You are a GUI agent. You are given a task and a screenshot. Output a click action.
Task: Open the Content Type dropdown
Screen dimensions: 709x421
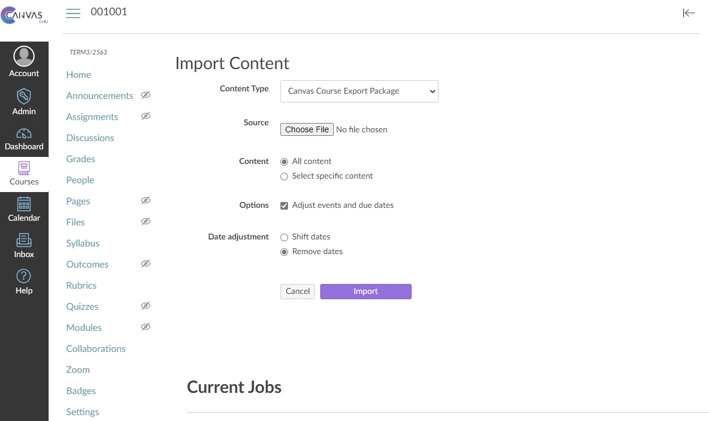(359, 91)
